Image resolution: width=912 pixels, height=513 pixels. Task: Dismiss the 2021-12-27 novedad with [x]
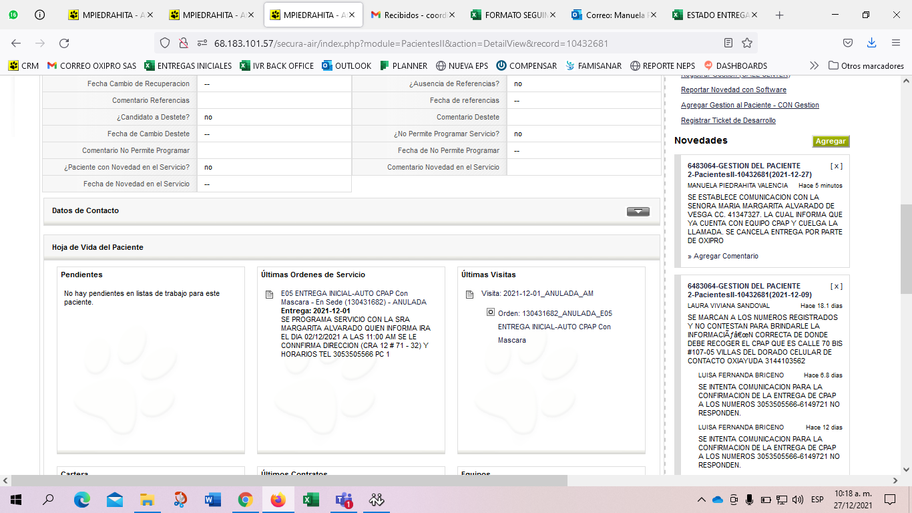click(x=836, y=166)
